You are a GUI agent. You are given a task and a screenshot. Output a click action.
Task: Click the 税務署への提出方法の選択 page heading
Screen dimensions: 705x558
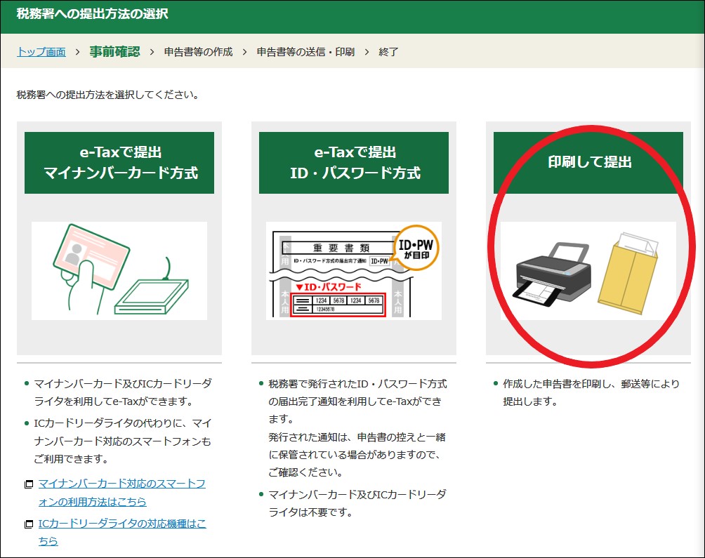tap(92, 13)
